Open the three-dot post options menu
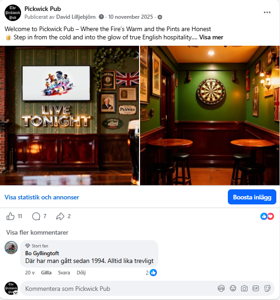Image resolution: width=280 pixels, height=300 pixels. click(267, 12)
